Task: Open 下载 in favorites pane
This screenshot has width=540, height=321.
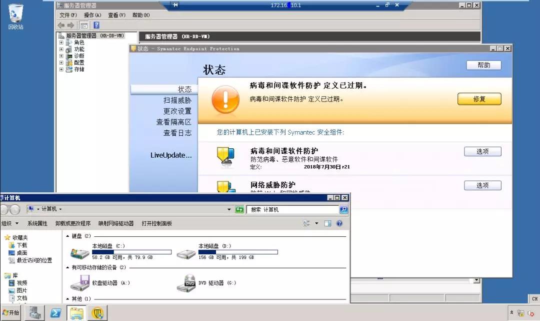Action: (x=18, y=245)
